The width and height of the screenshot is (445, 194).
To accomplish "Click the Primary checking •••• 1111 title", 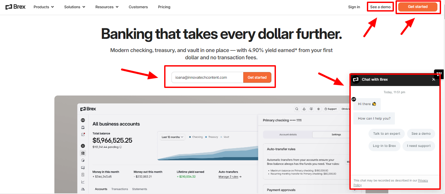I will [282, 120].
